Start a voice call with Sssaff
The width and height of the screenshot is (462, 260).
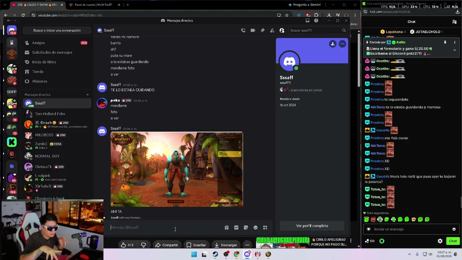coord(243,30)
